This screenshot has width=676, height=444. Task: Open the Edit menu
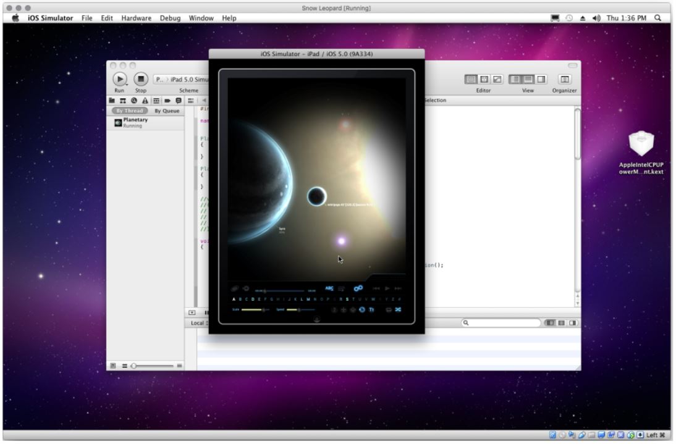(106, 18)
